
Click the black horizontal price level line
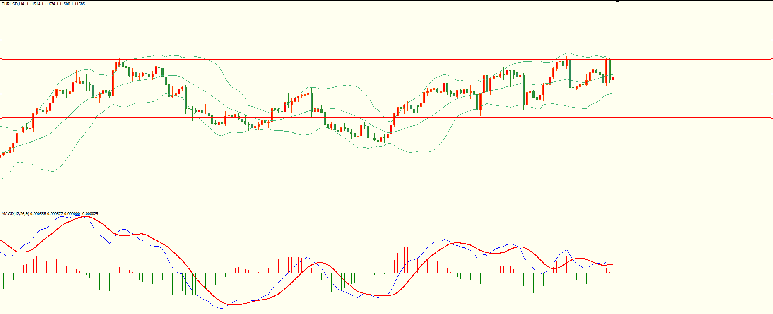tap(386, 77)
